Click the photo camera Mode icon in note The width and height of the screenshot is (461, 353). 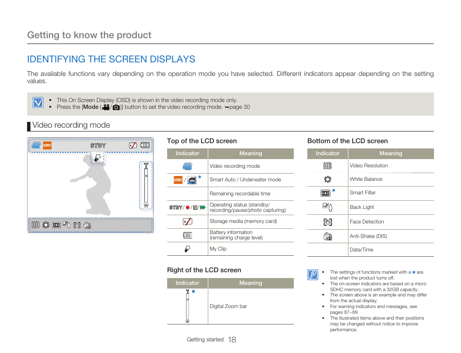click(x=116, y=107)
